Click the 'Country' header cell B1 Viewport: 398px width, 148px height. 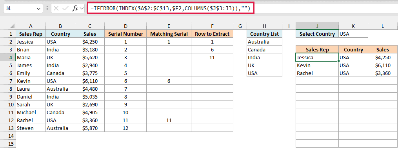tap(60, 34)
